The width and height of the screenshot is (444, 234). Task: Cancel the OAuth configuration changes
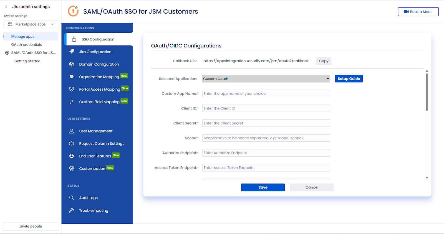pyautogui.click(x=312, y=187)
